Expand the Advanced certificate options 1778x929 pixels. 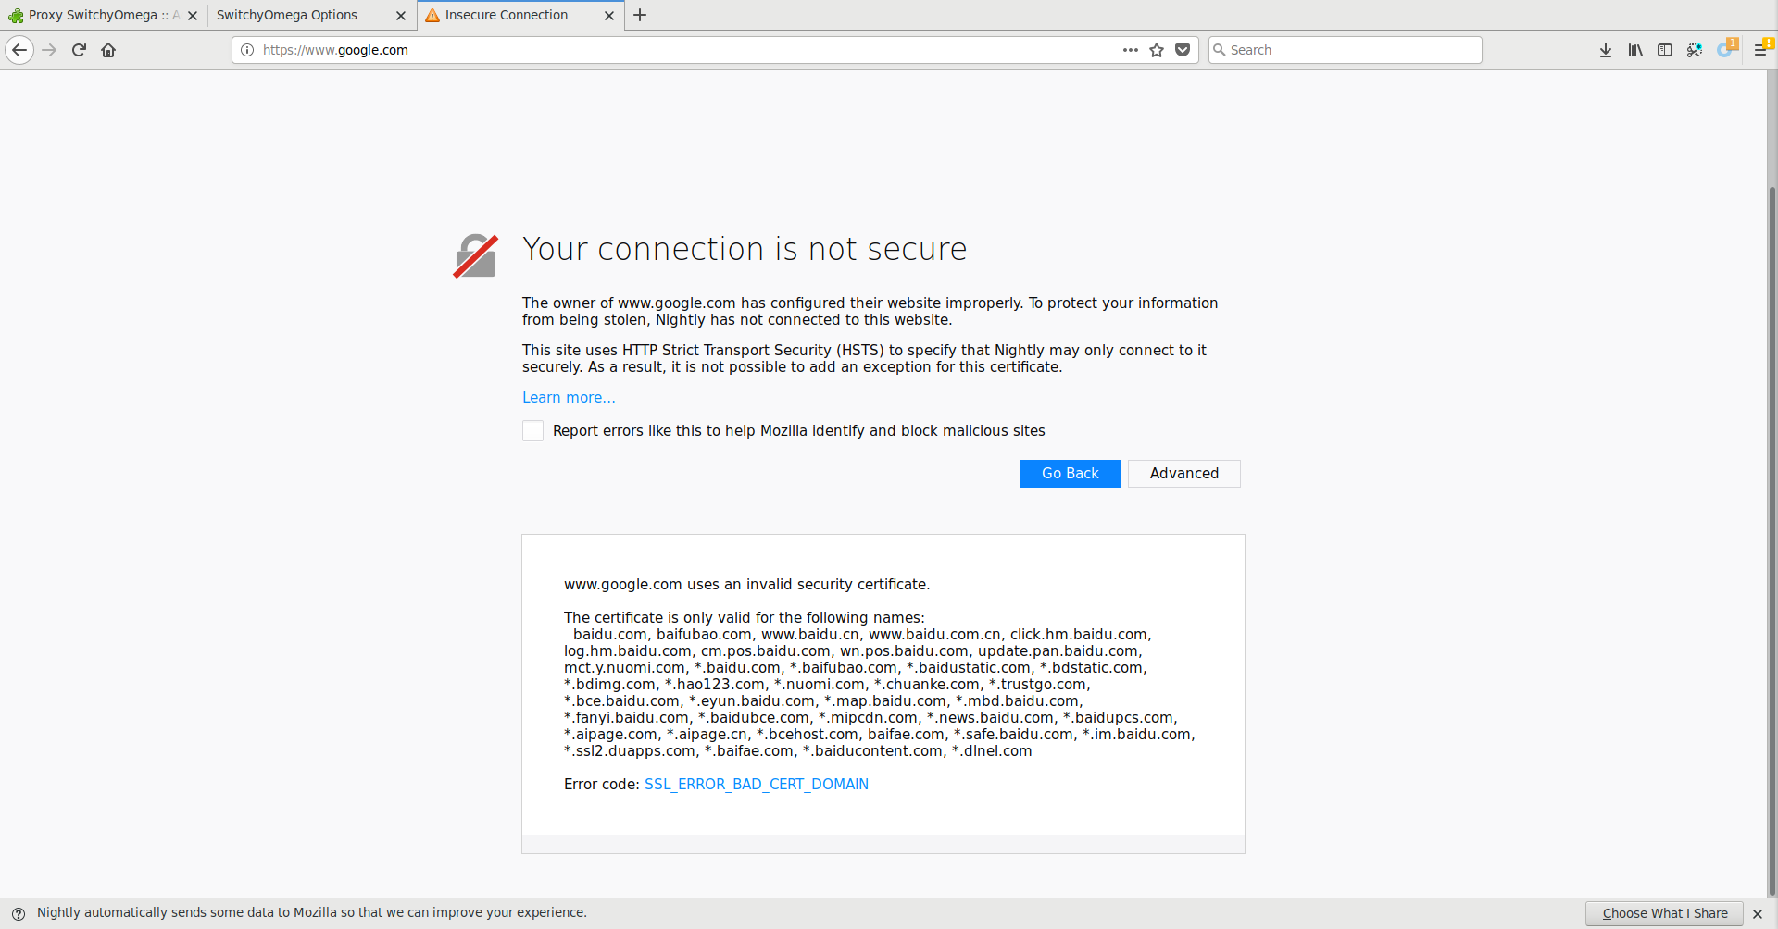click(1183, 473)
